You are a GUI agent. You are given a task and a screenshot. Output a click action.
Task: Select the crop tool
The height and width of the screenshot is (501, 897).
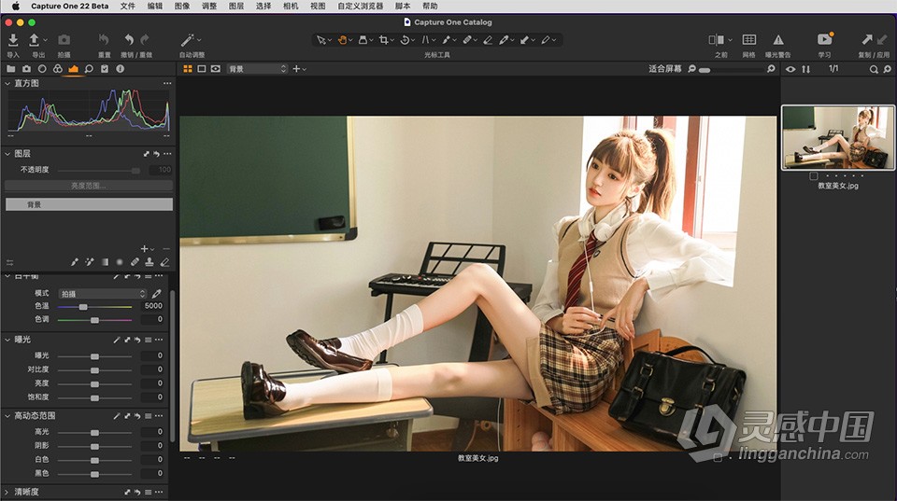click(383, 40)
